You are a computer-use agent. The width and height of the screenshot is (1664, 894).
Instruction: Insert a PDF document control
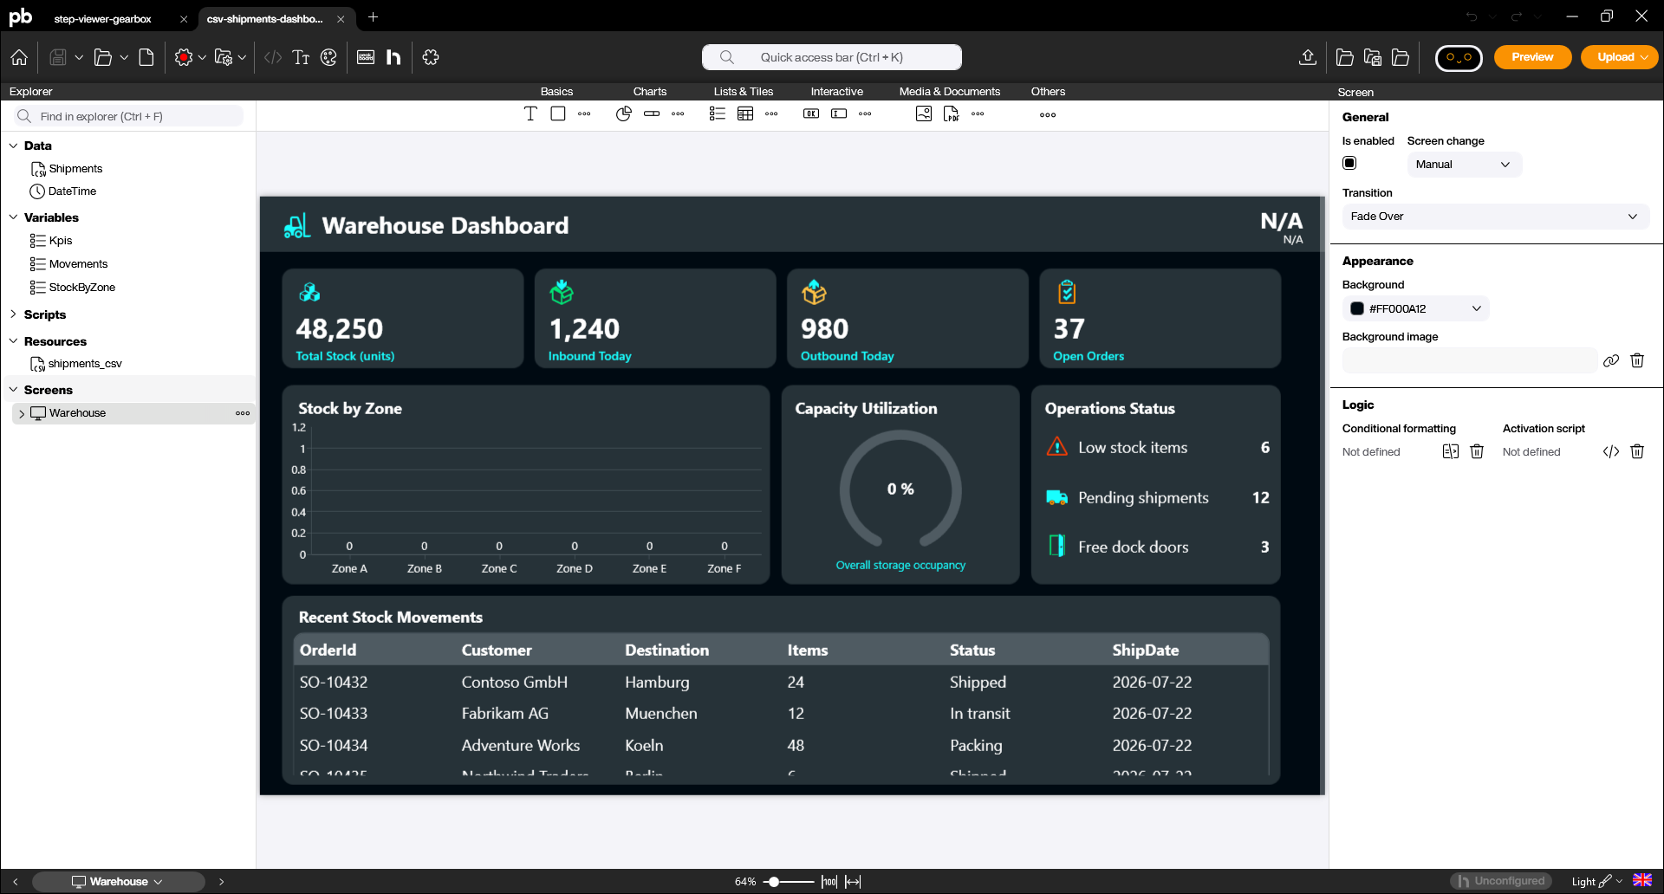pos(952,113)
